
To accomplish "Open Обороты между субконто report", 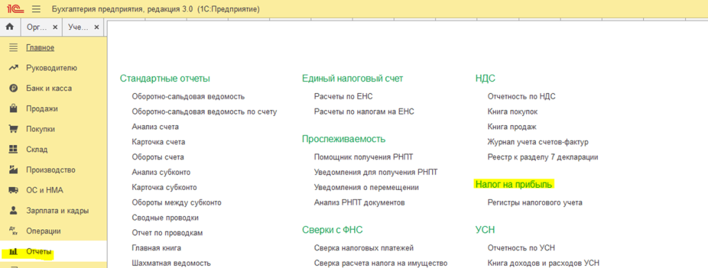I will [x=176, y=202].
